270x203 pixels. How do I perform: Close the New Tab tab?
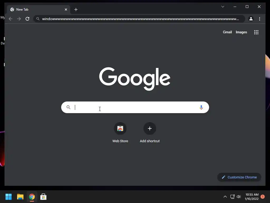coord(66,10)
